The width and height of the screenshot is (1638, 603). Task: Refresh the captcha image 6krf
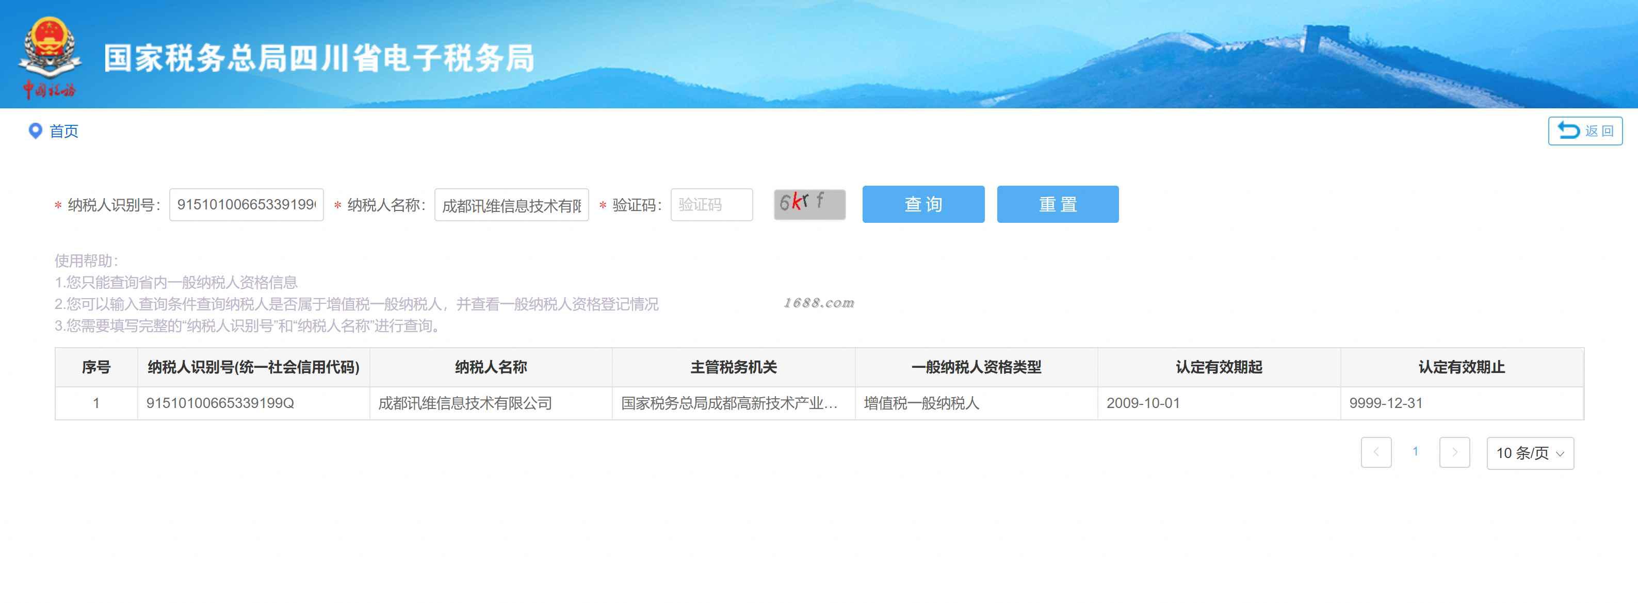(809, 204)
